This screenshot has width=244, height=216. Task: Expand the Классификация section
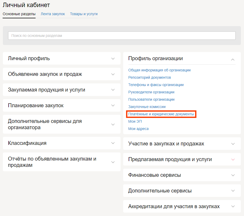113,143
